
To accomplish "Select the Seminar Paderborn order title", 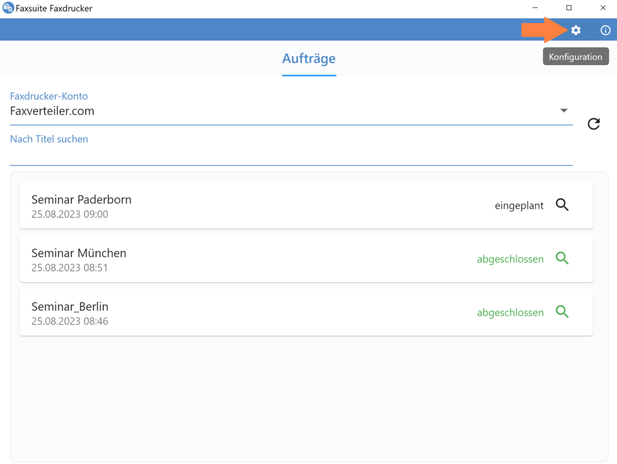I will (81, 199).
